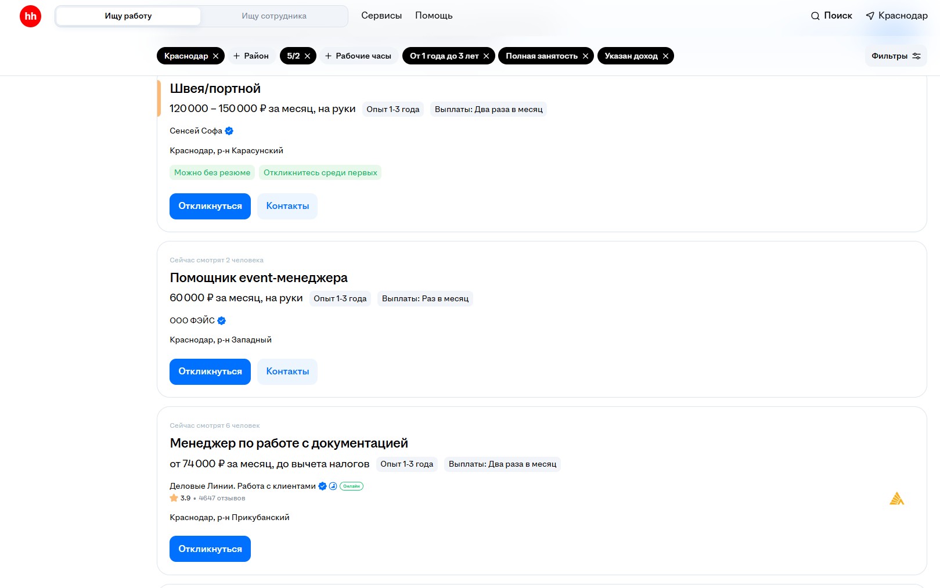Open the "Помощь" menu
This screenshot has height=588, width=940.
[434, 16]
